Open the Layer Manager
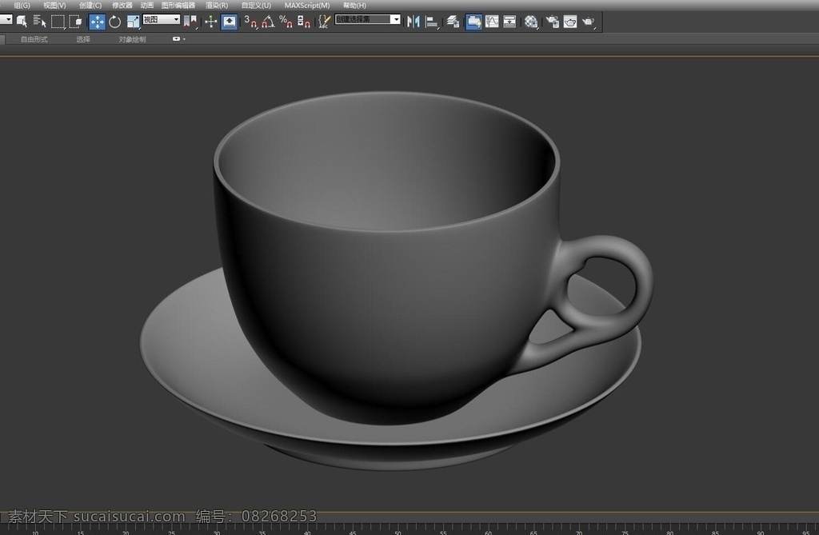This screenshot has width=819, height=535. coord(453,22)
